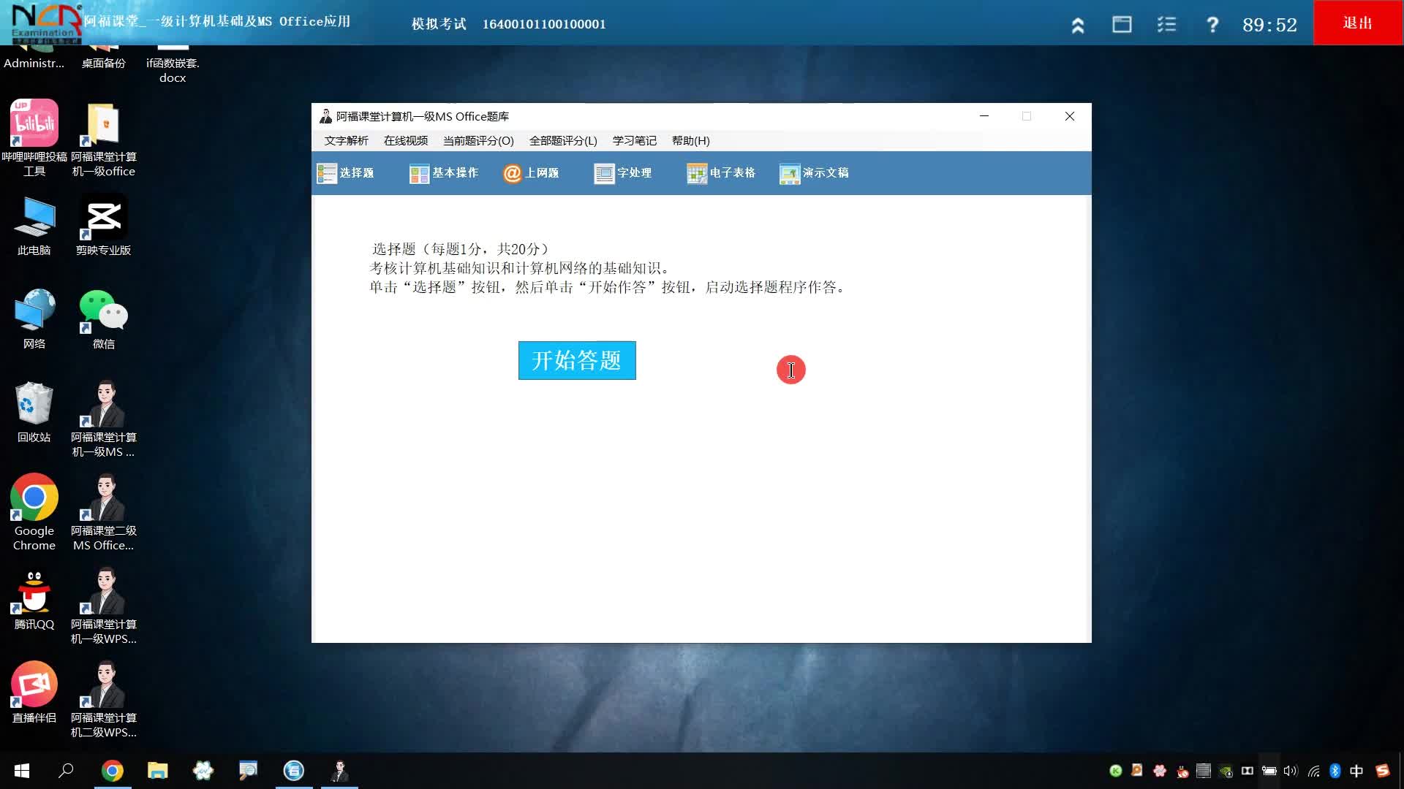
Task: Open File Explorer from the taskbar
Action: [x=158, y=771]
